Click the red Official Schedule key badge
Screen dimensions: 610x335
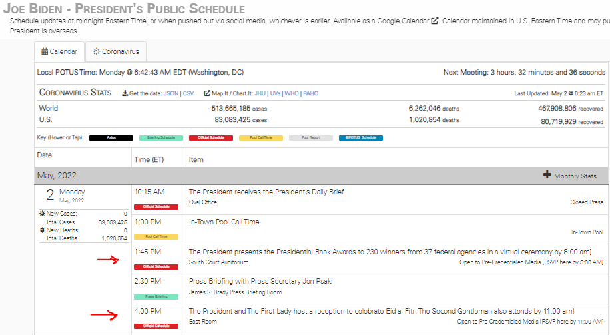211,138
